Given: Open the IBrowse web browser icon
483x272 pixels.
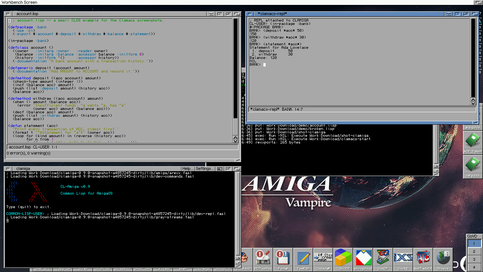Looking at the screenshot, I should 443,260.
